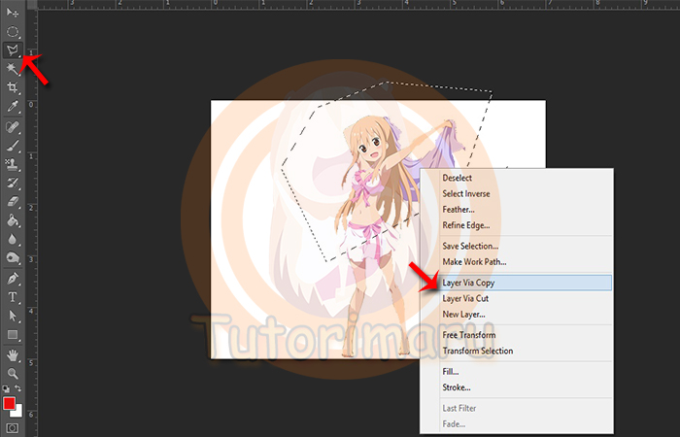Choose the Path Selection arrow tool

tap(12, 316)
